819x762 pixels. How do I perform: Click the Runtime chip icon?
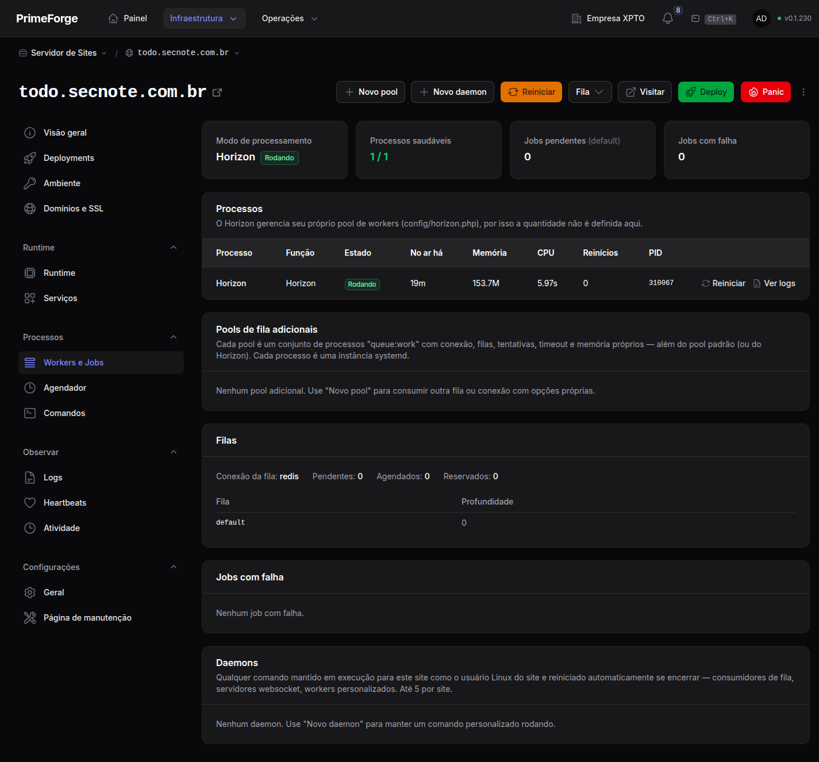pyautogui.click(x=30, y=273)
